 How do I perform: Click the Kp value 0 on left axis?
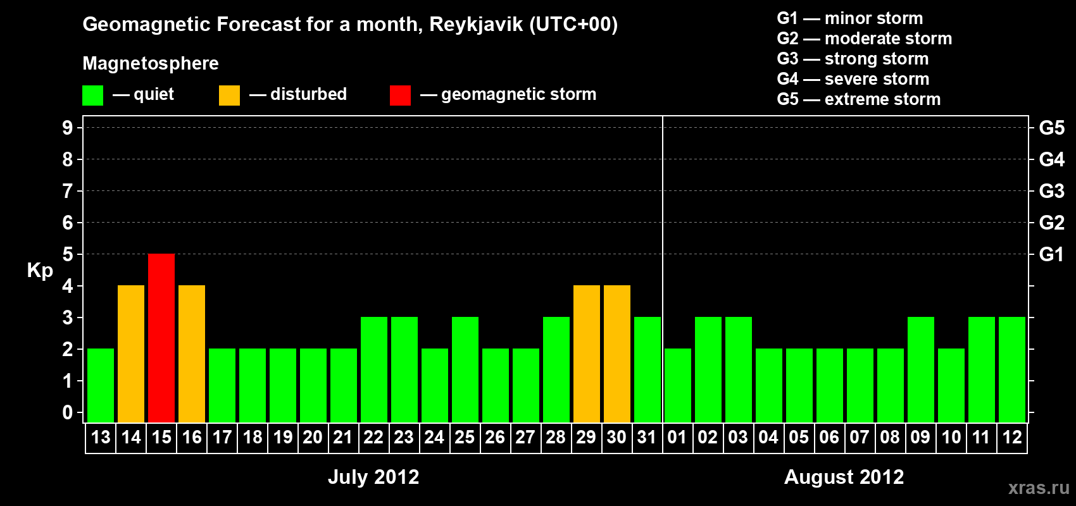[x=68, y=412]
